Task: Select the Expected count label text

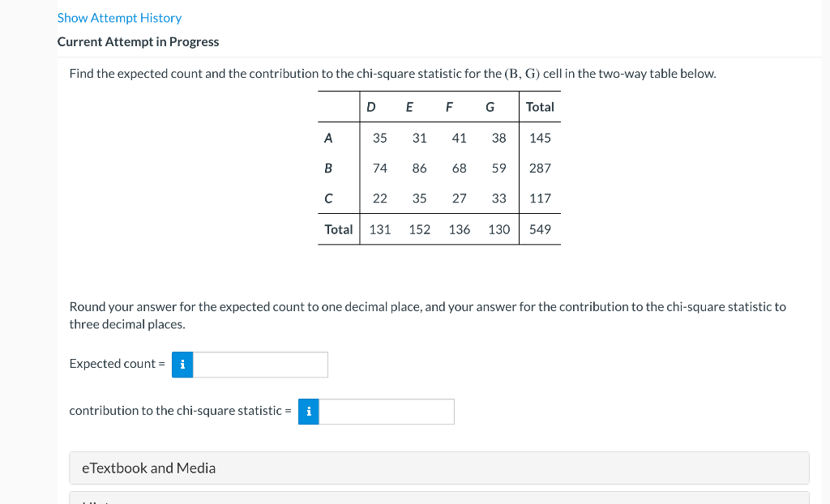Action: click(x=116, y=363)
